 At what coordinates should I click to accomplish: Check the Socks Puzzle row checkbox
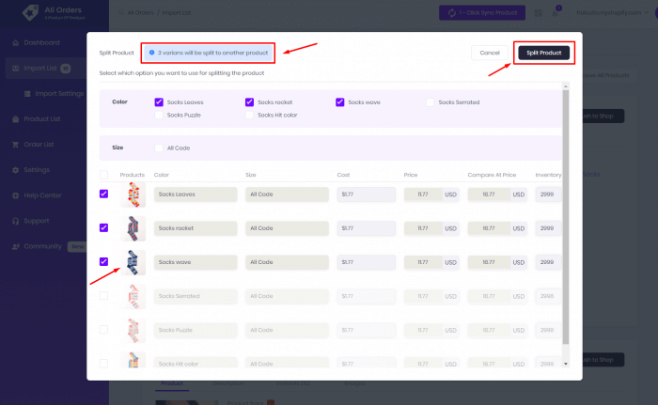click(x=103, y=330)
